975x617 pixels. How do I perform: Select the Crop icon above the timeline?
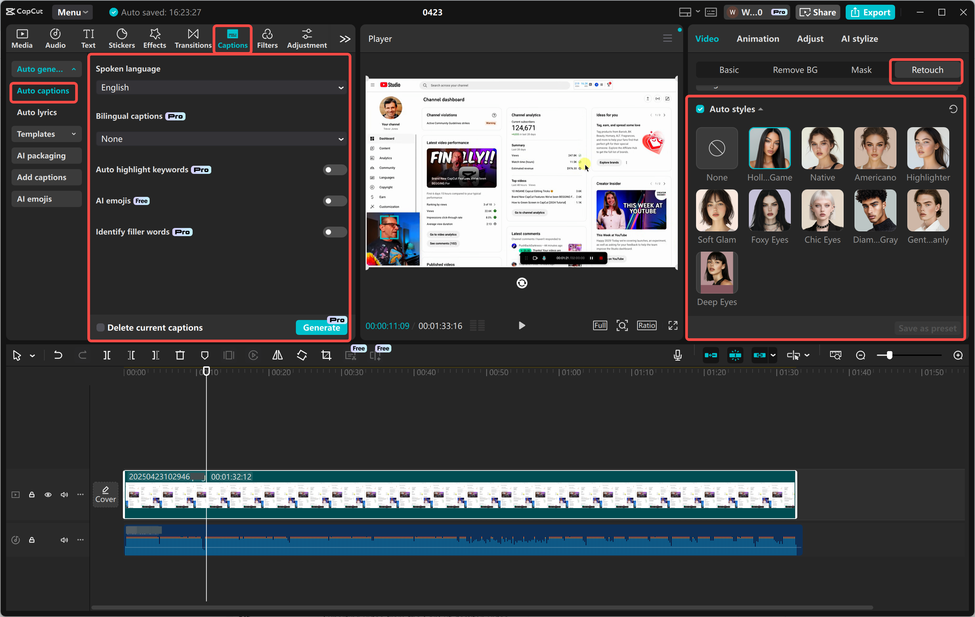pyautogui.click(x=326, y=355)
